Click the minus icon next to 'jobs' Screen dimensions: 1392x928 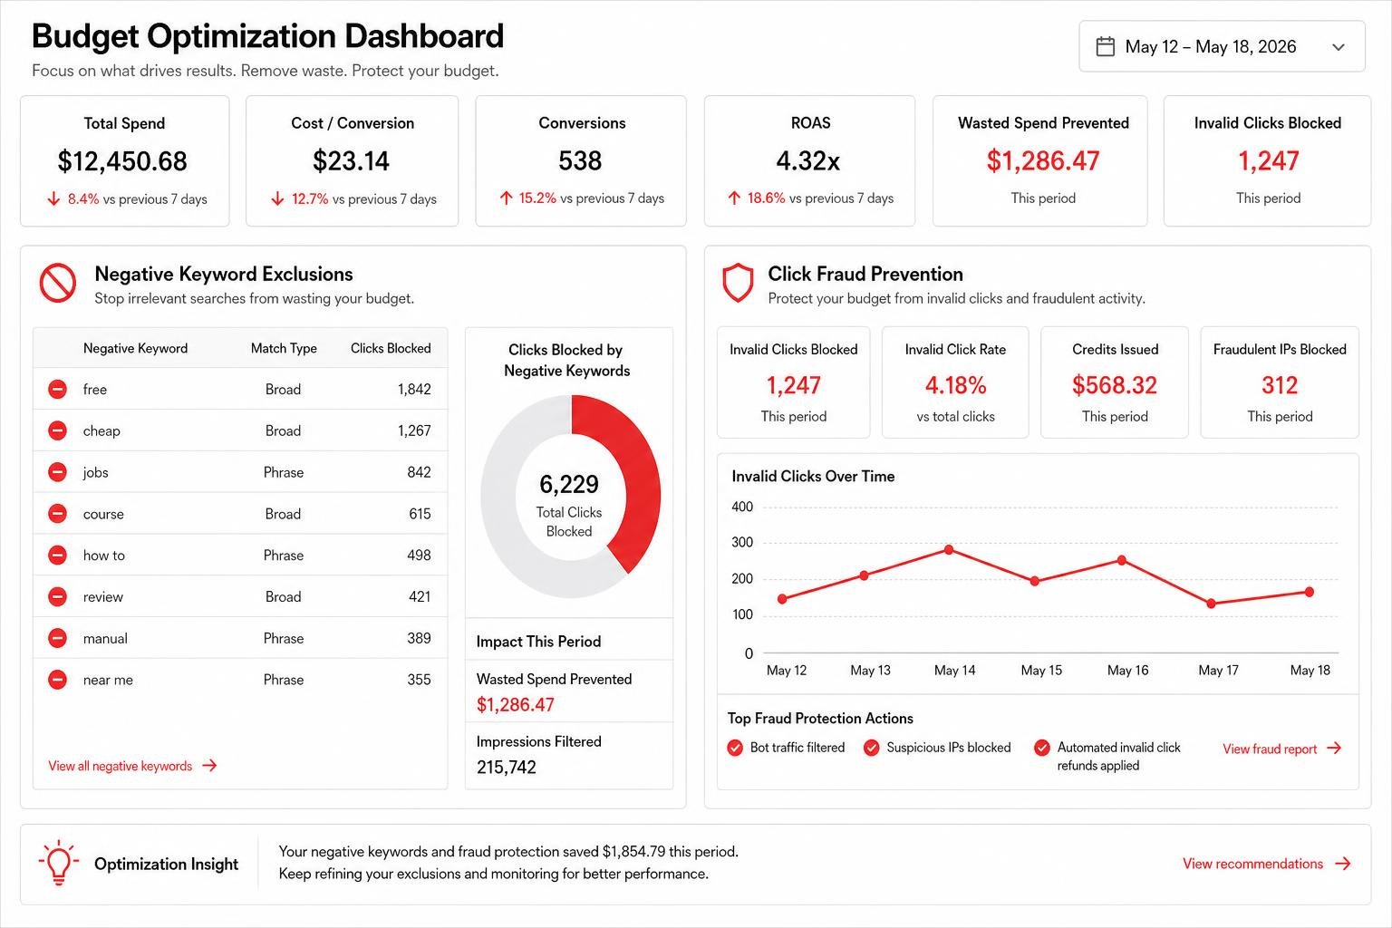tap(57, 472)
